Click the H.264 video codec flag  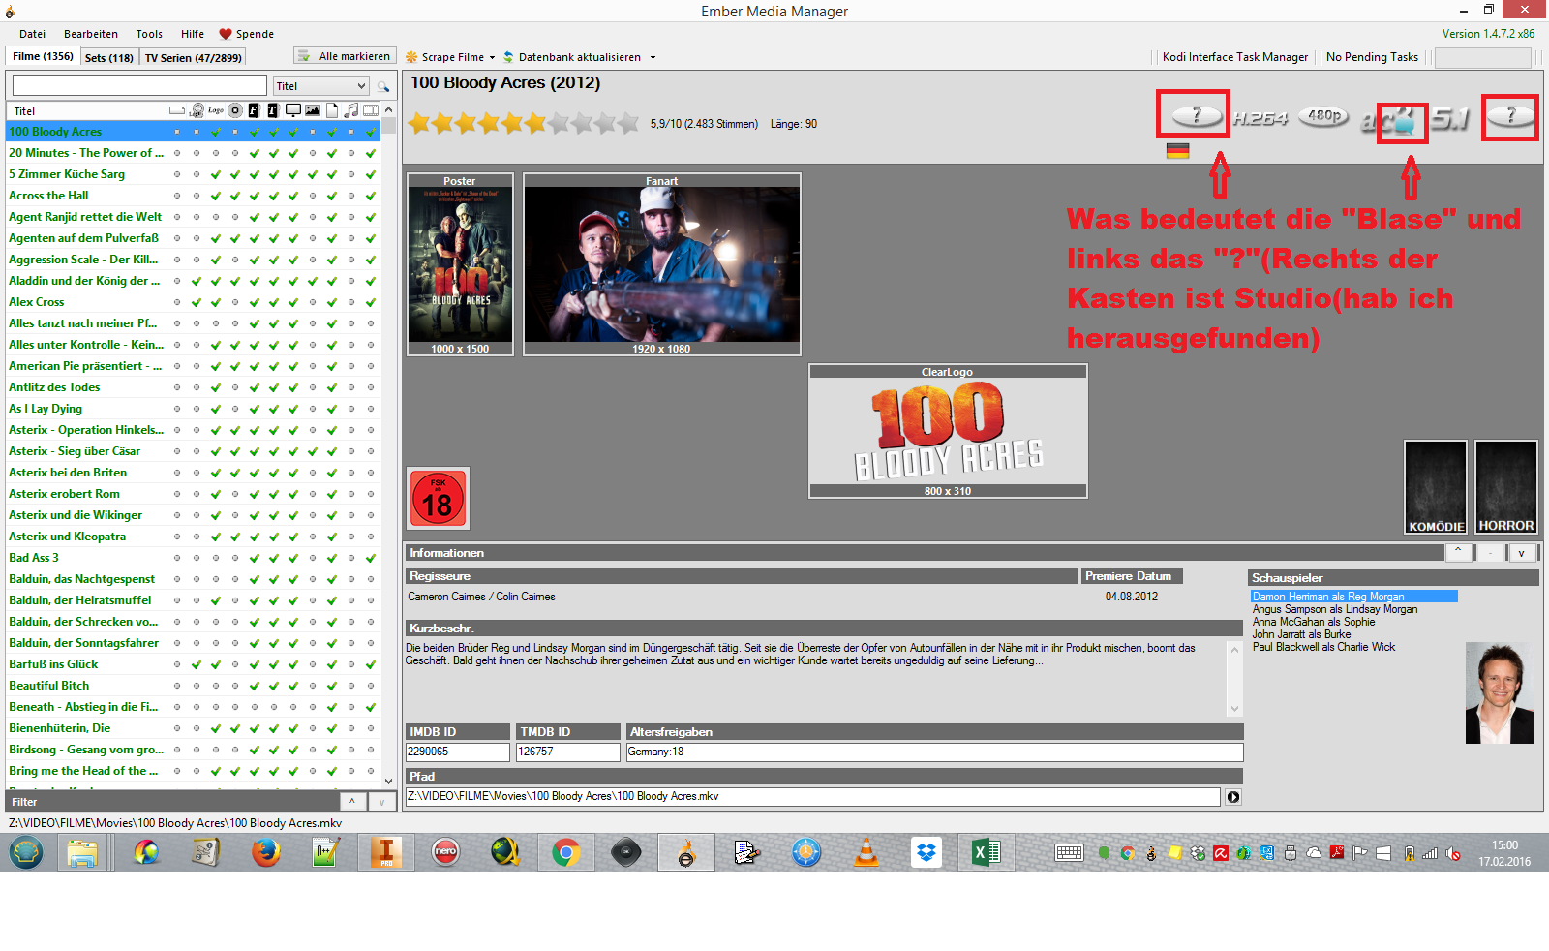pos(1260,118)
